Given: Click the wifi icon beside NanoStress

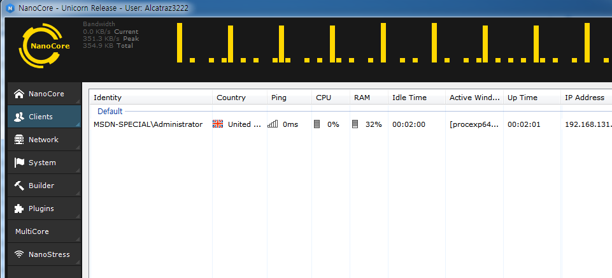Looking at the screenshot, I should (18, 254).
